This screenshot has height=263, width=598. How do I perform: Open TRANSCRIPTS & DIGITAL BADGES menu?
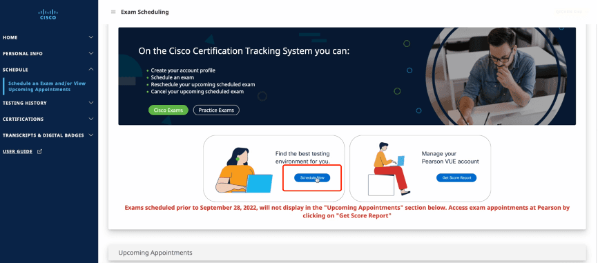coord(43,135)
